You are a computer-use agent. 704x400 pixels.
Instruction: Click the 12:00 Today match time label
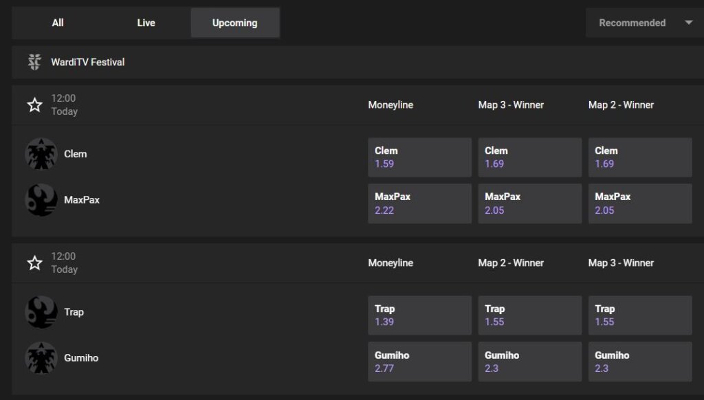tap(63, 104)
